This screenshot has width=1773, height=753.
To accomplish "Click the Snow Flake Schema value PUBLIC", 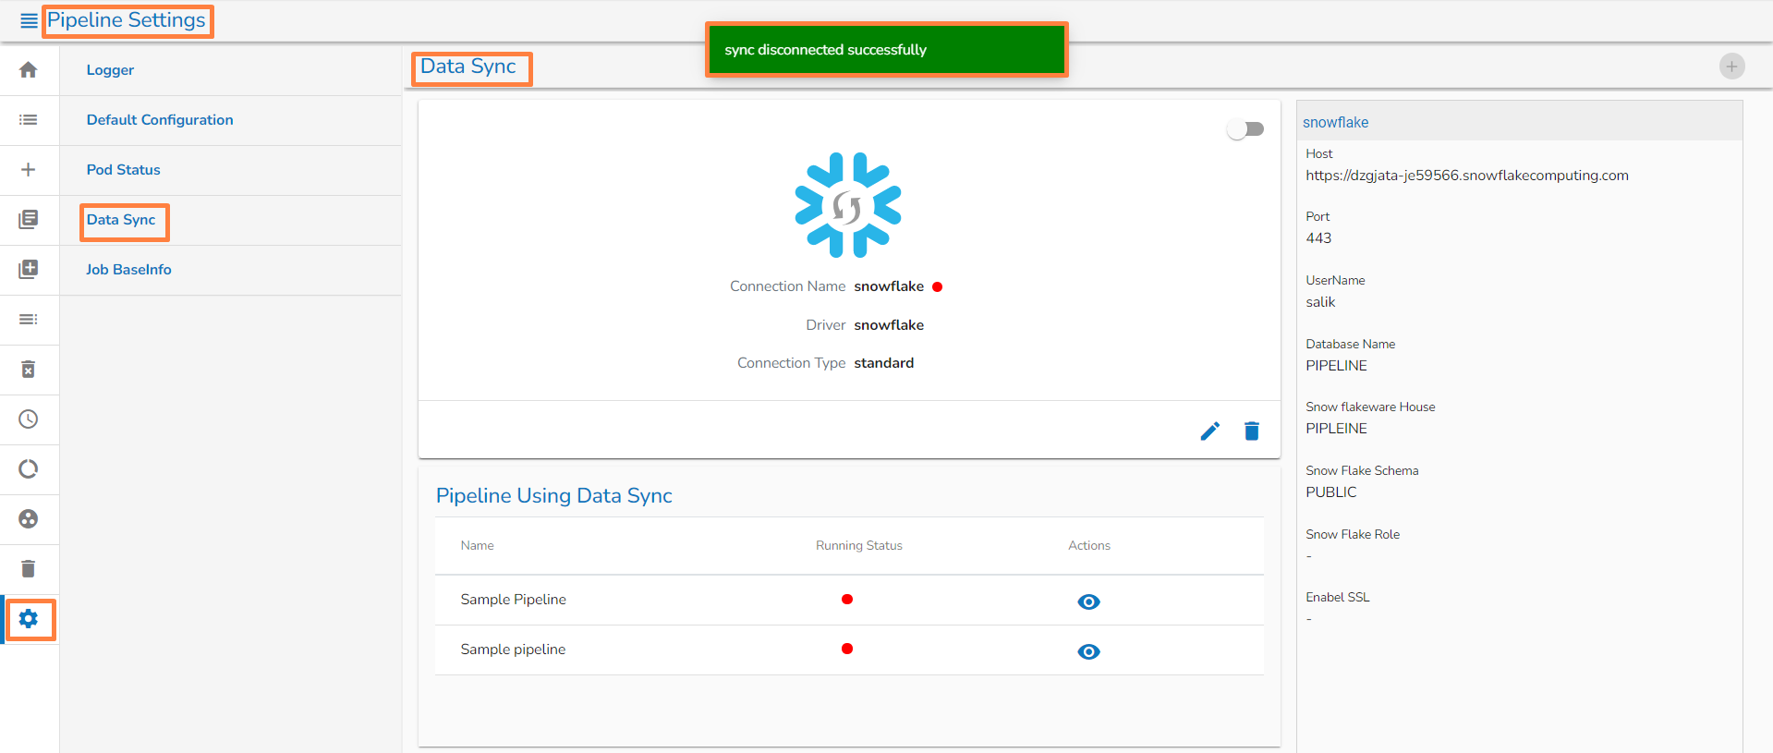I will (1331, 492).
